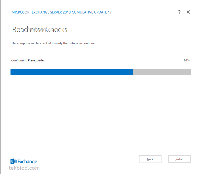Screen dimensions: 200x174
Task: Click the Readiness Checks heading
Action: pos(40,29)
